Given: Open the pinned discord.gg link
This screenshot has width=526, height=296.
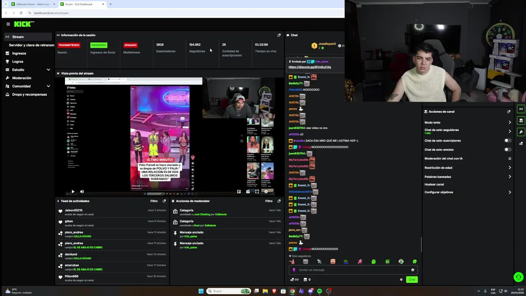Looking at the screenshot, I should [x=309, y=67].
